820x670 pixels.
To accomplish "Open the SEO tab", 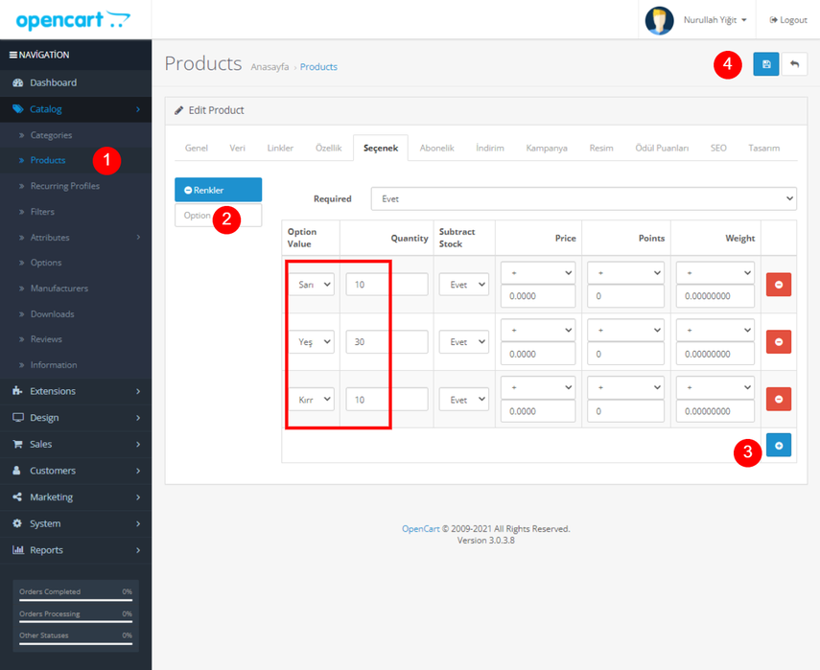I will coord(718,148).
